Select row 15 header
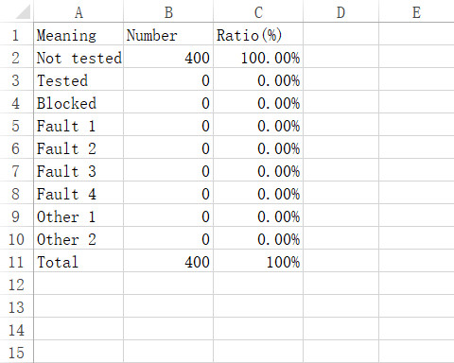Viewport: 454px width, 363px height. (x=16, y=352)
